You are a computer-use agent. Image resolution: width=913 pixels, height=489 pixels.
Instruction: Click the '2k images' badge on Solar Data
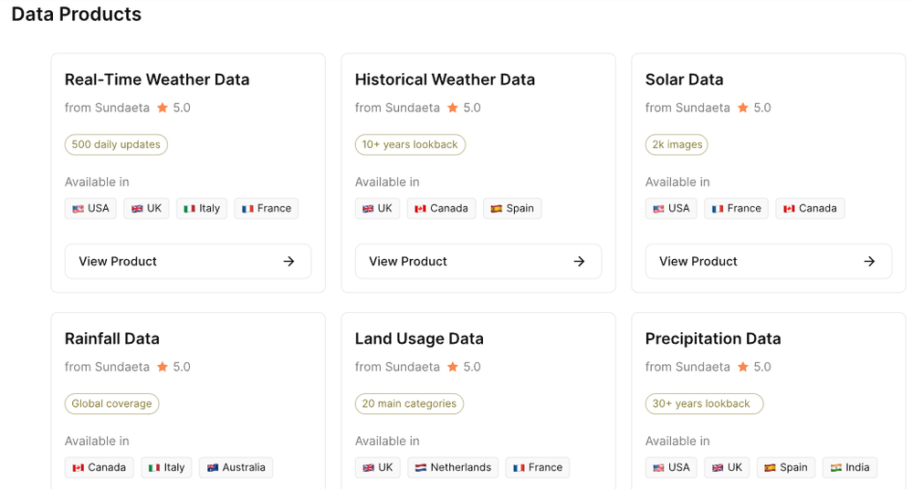click(x=677, y=144)
